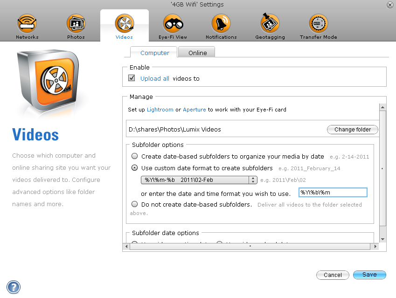Click the Cancel button
396x298 pixels.
[333, 275]
